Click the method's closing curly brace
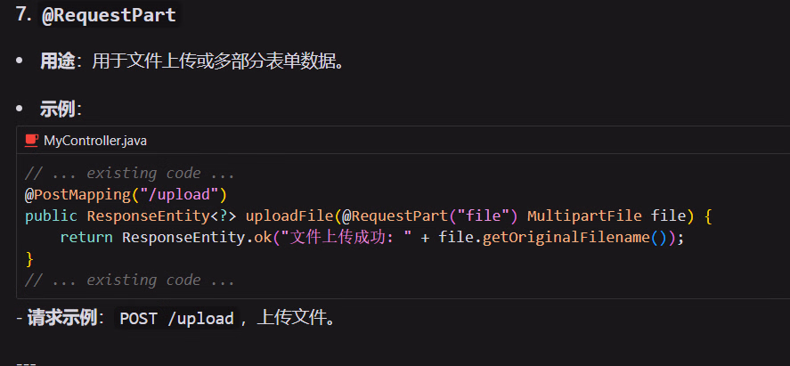This screenshot has width=790, height=366. click(29, 259)
